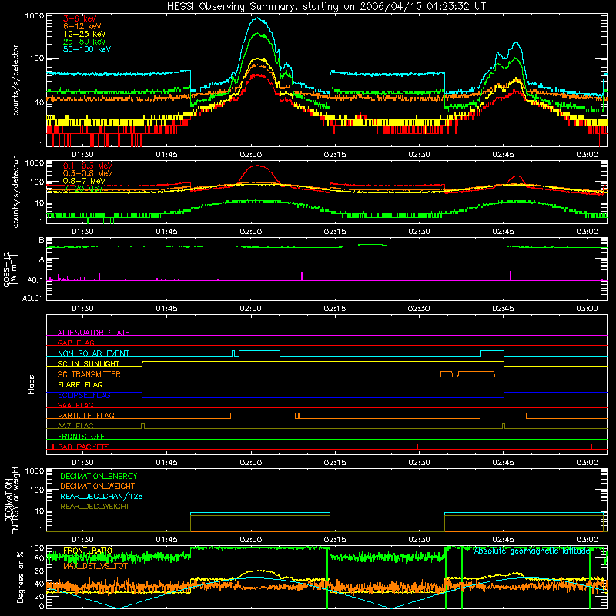616x616 pixels.
Task: Click the 02:00 tick under the Flags panel
Action: tap(251, 463)
